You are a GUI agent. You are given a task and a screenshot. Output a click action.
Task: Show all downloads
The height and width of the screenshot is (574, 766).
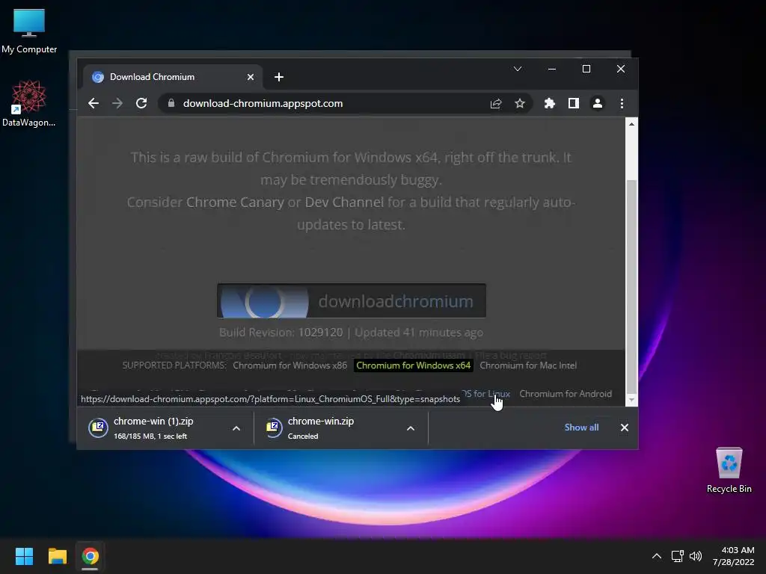(x=581, y=428)
